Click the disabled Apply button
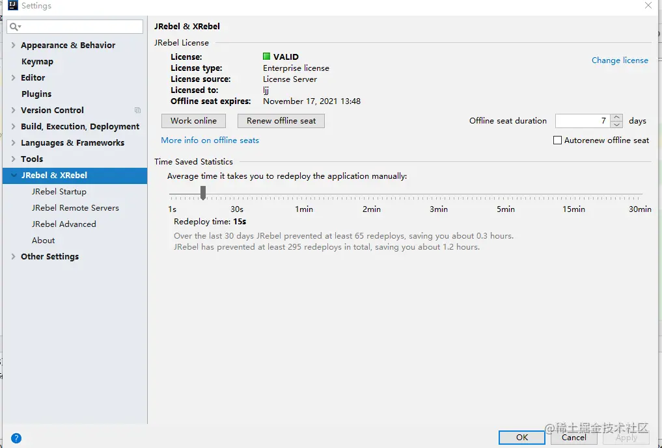This screenshot has width=662, height=448. 626,438
